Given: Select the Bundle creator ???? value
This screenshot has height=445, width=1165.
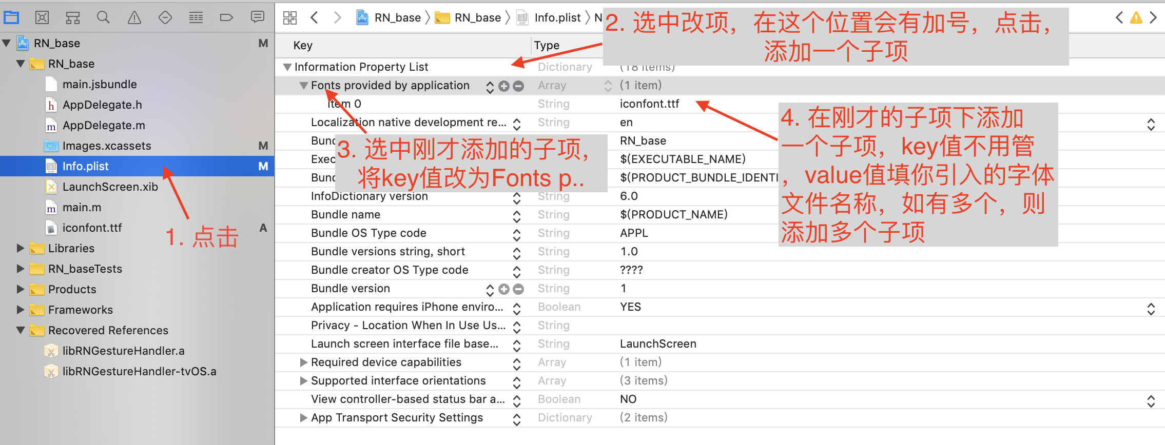Looking at the screenshot, I should pos(631,270).
